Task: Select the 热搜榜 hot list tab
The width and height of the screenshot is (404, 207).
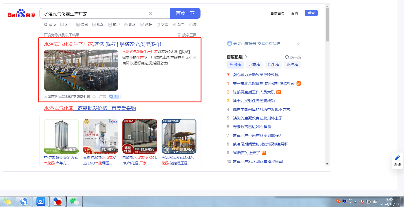Action: point(235,65)
